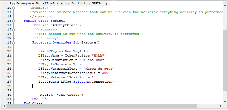Click RAScriptClass92 in Inherits line
228x110 pixels.
[66, 25]
